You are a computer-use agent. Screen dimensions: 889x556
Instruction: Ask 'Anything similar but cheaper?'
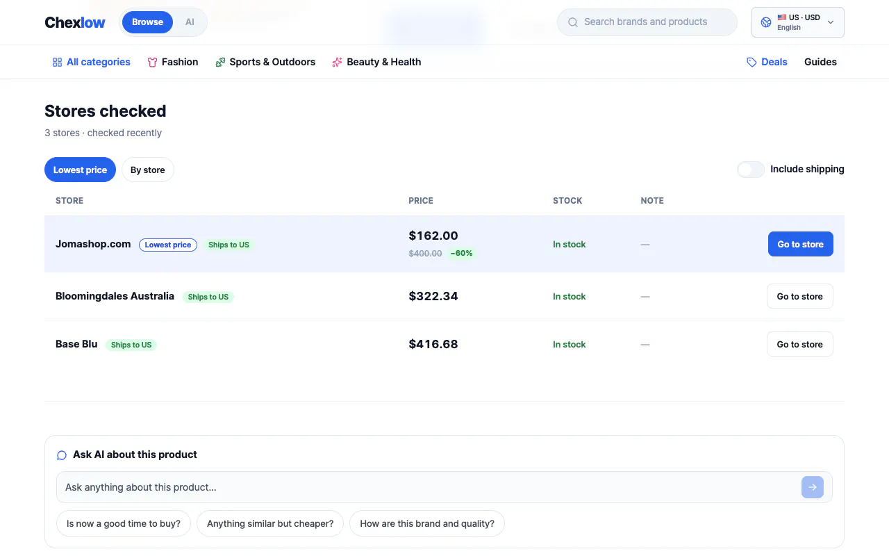pos(270,524)
